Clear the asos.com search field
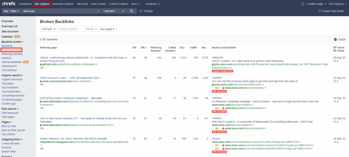 click(98, 11)
